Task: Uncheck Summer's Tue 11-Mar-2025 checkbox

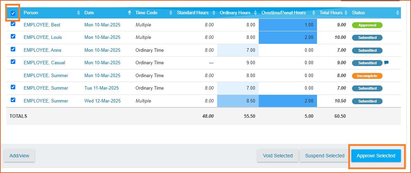Action: [13, 87]
